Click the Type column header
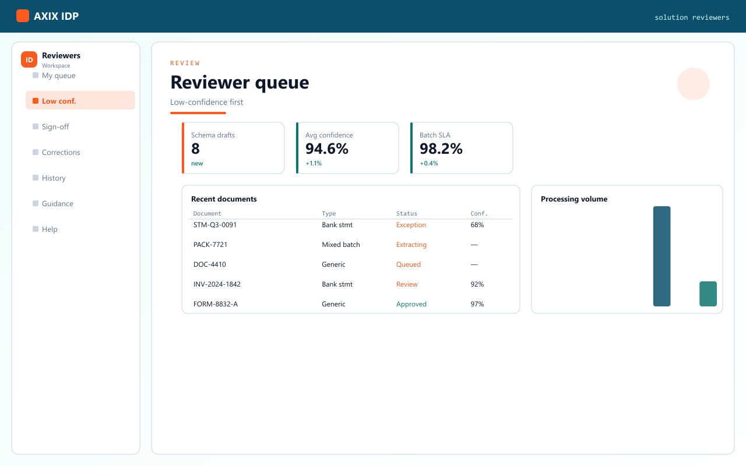Viewport: 746px width, 466px height. click(x=329, y=214)
